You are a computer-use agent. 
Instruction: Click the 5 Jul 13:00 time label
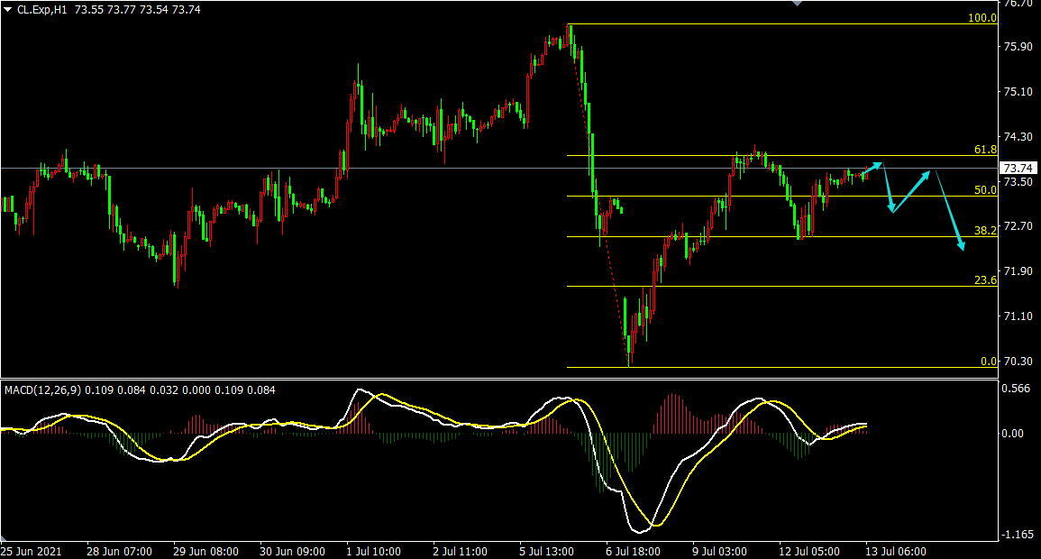click(x=547, y=552)
